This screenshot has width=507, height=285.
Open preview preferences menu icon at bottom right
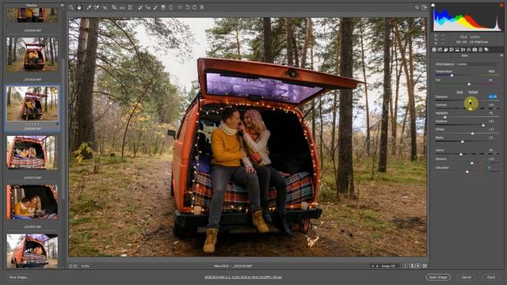[x=425, y=266]
